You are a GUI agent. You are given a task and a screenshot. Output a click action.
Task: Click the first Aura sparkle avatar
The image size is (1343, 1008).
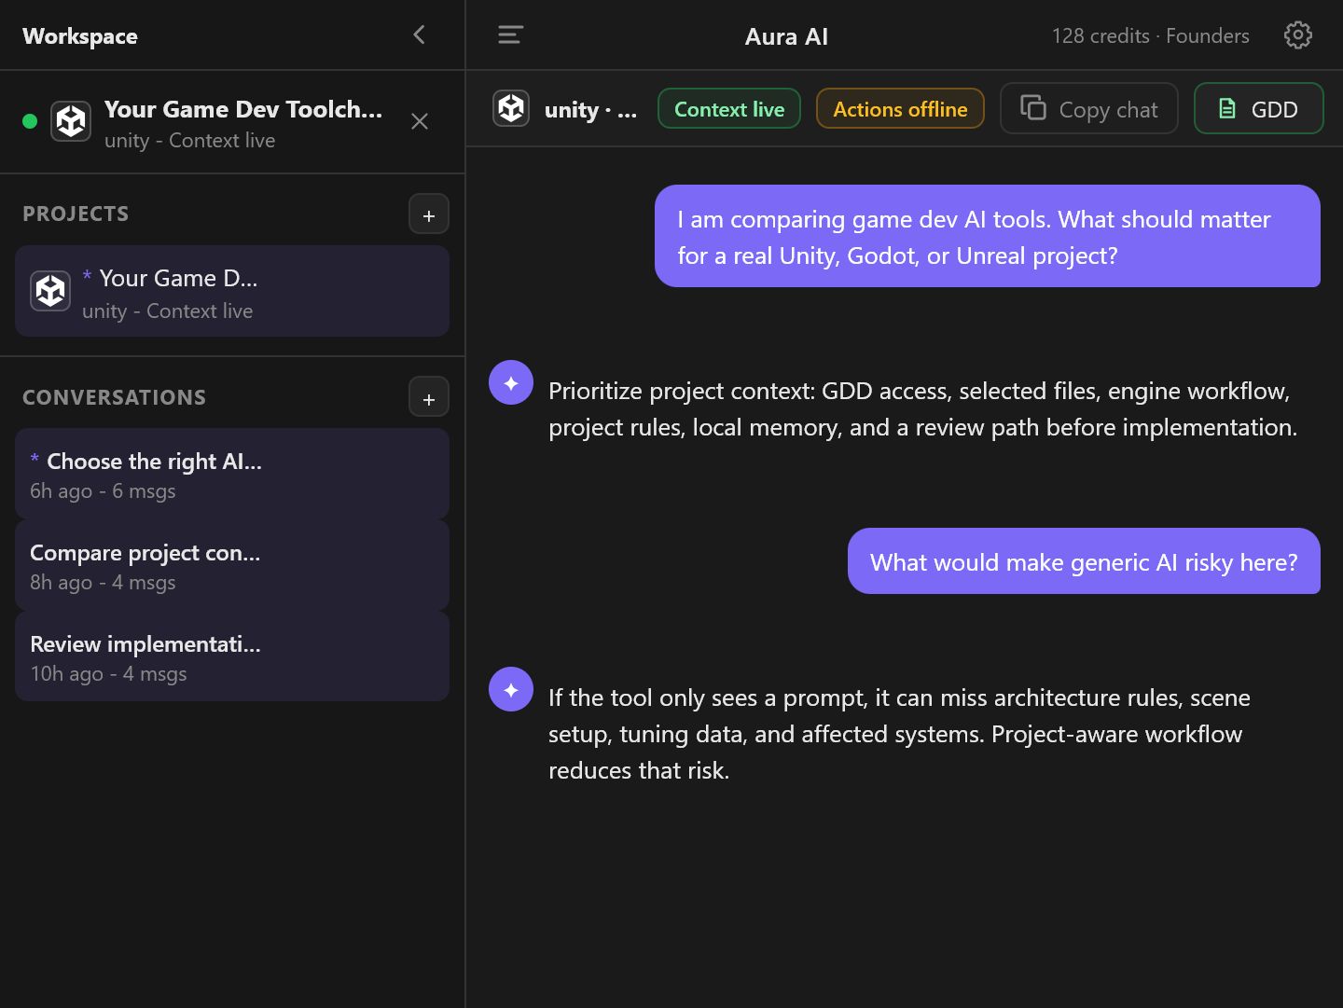511,382
